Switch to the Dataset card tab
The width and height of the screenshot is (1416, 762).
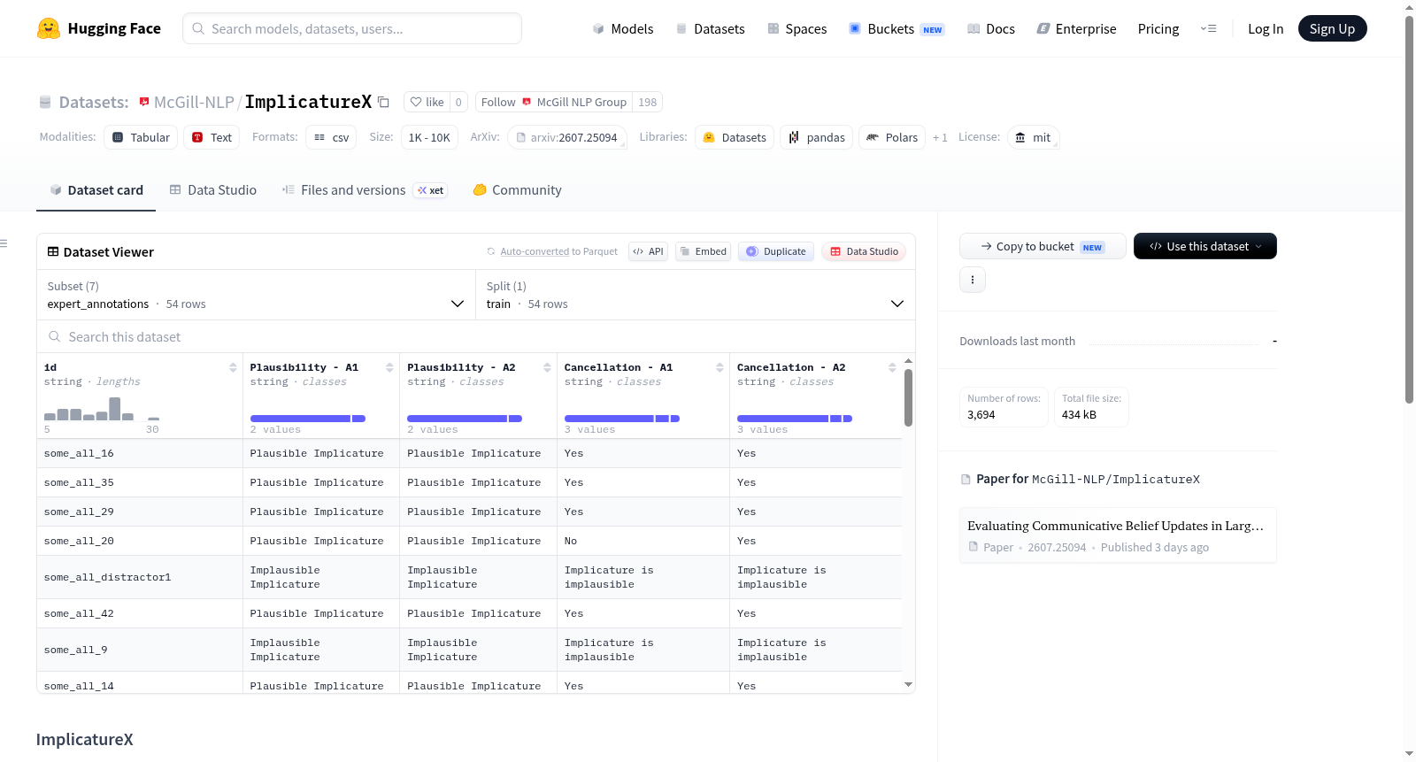tap(96, 190)
